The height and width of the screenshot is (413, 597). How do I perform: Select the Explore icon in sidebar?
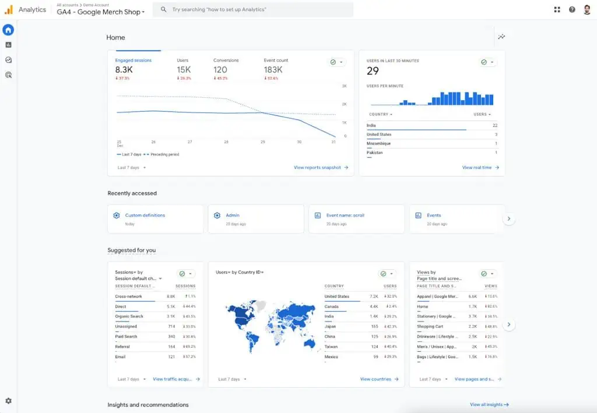tap(8, 59)
